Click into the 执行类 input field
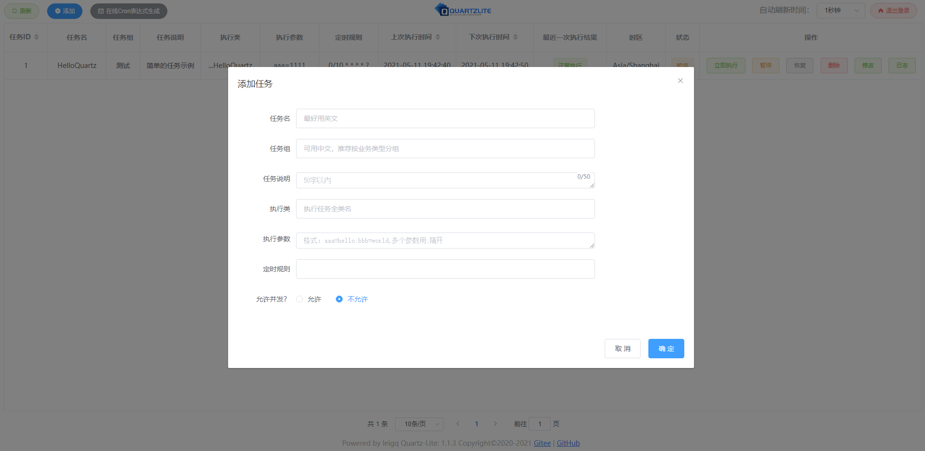This screenshot has width=925, height=451. point(445,209)
